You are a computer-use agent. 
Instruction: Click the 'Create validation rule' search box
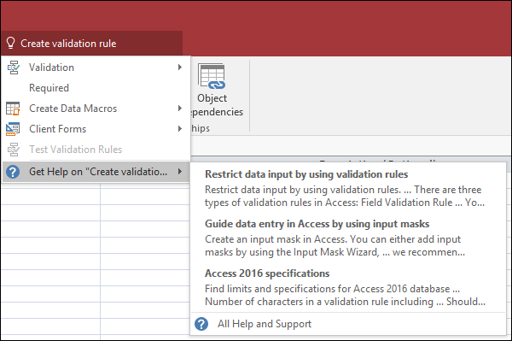tap(92, 43)
